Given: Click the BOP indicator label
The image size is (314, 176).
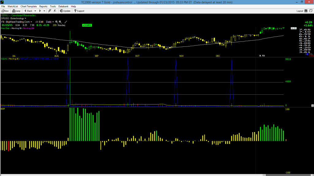Looking at the screenshot, I should point(3,109).
